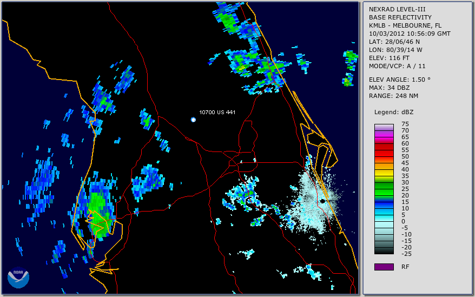Click the '-25' legend value
The width and height of the screenshot is (475, 297).
406,254
